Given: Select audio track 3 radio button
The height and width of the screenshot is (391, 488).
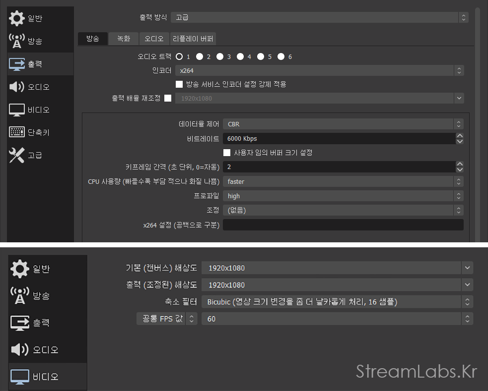Looking at the screenshot, I should click(220, 56).
